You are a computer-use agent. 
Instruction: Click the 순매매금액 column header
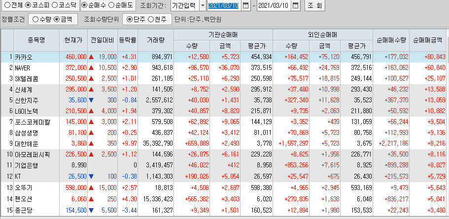[x=427, y=40]
